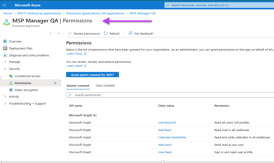Collapse the sidebar with double-chevron icon

tap(59, 33)
